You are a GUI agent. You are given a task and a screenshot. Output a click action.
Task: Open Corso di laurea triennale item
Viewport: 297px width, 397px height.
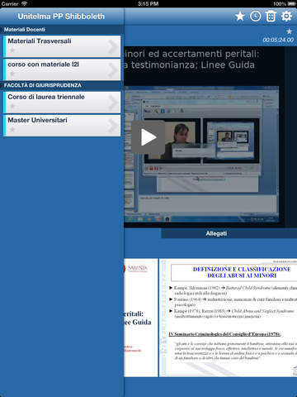[x=62, y=103]
